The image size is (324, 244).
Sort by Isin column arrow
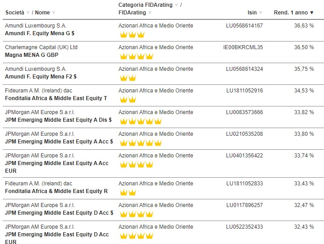(260, 13)
